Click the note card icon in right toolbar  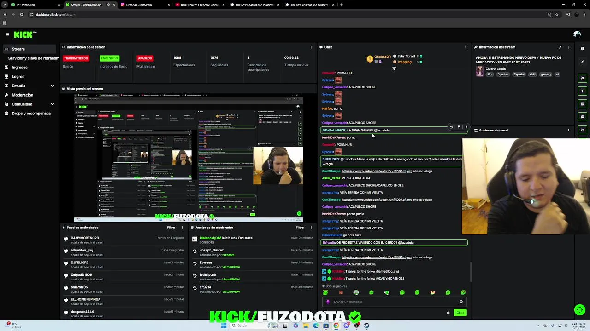coord(583,104)
